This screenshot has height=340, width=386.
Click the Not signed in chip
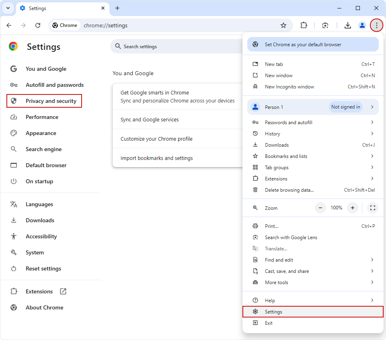[345, 107]
